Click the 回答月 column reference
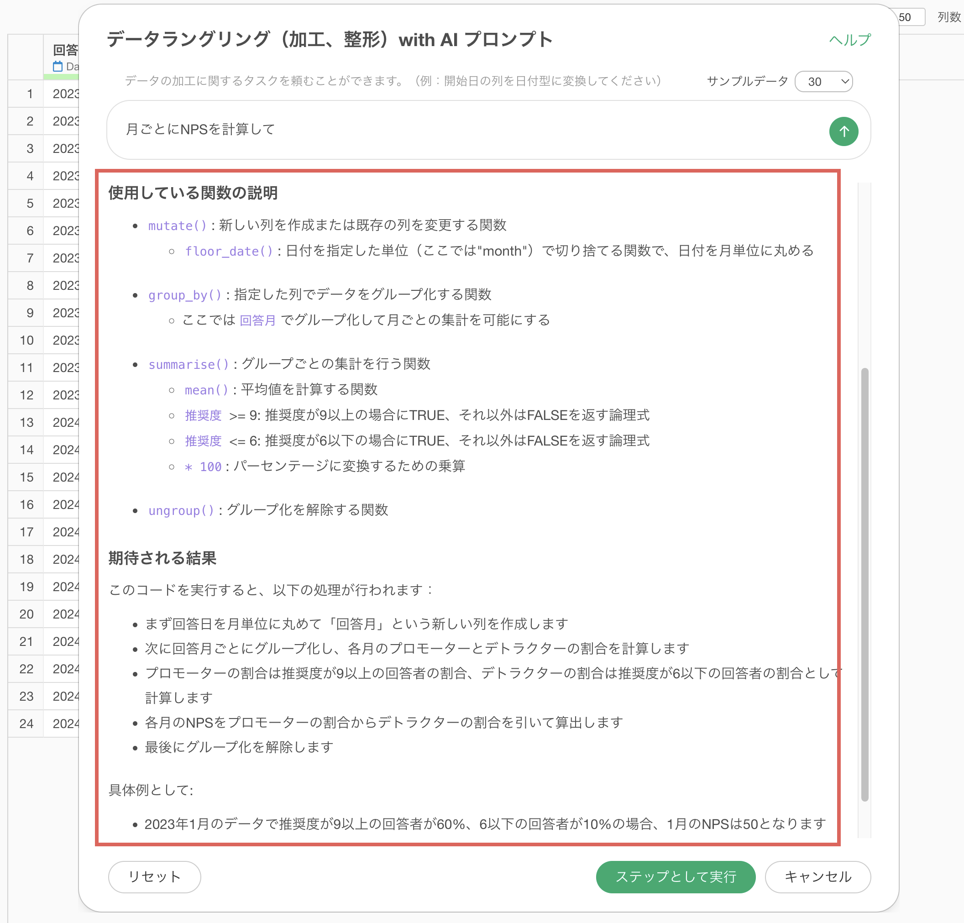 coord(258,320)
